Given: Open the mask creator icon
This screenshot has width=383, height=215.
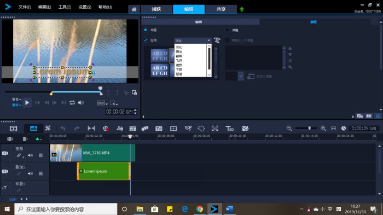Looking at the screenshot, I should 201,129.
